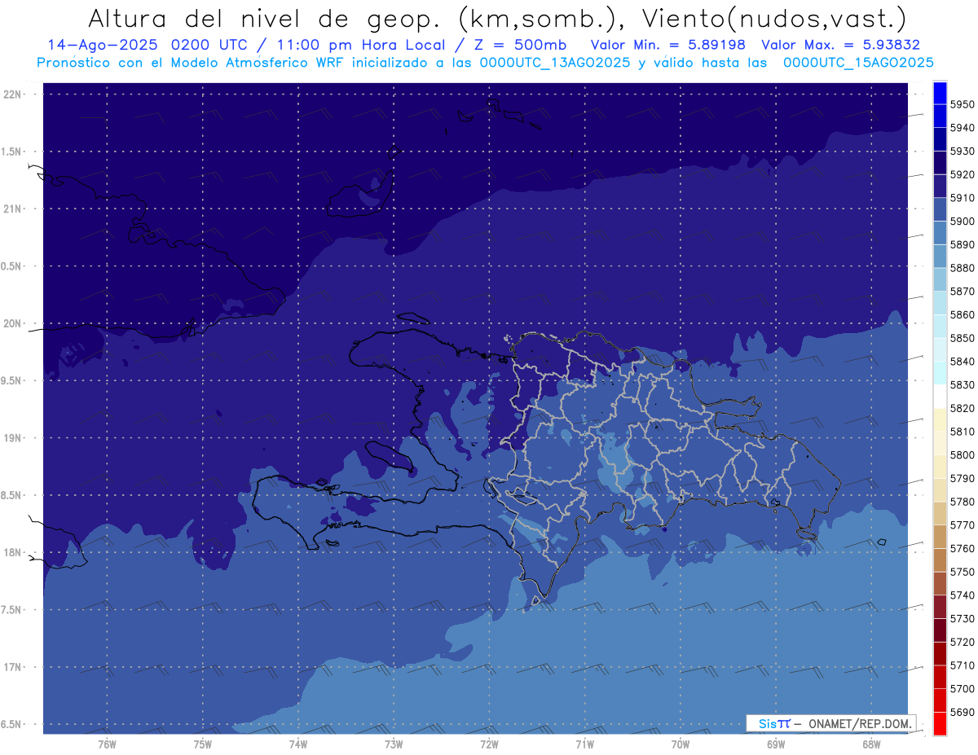The height and width of the screenshot is (755, 978).
Task: Select the "75W" longitude label
Action: click(202, 744)
